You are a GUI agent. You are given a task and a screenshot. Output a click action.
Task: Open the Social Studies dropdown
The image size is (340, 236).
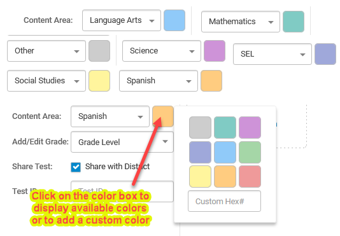point(46,81)
